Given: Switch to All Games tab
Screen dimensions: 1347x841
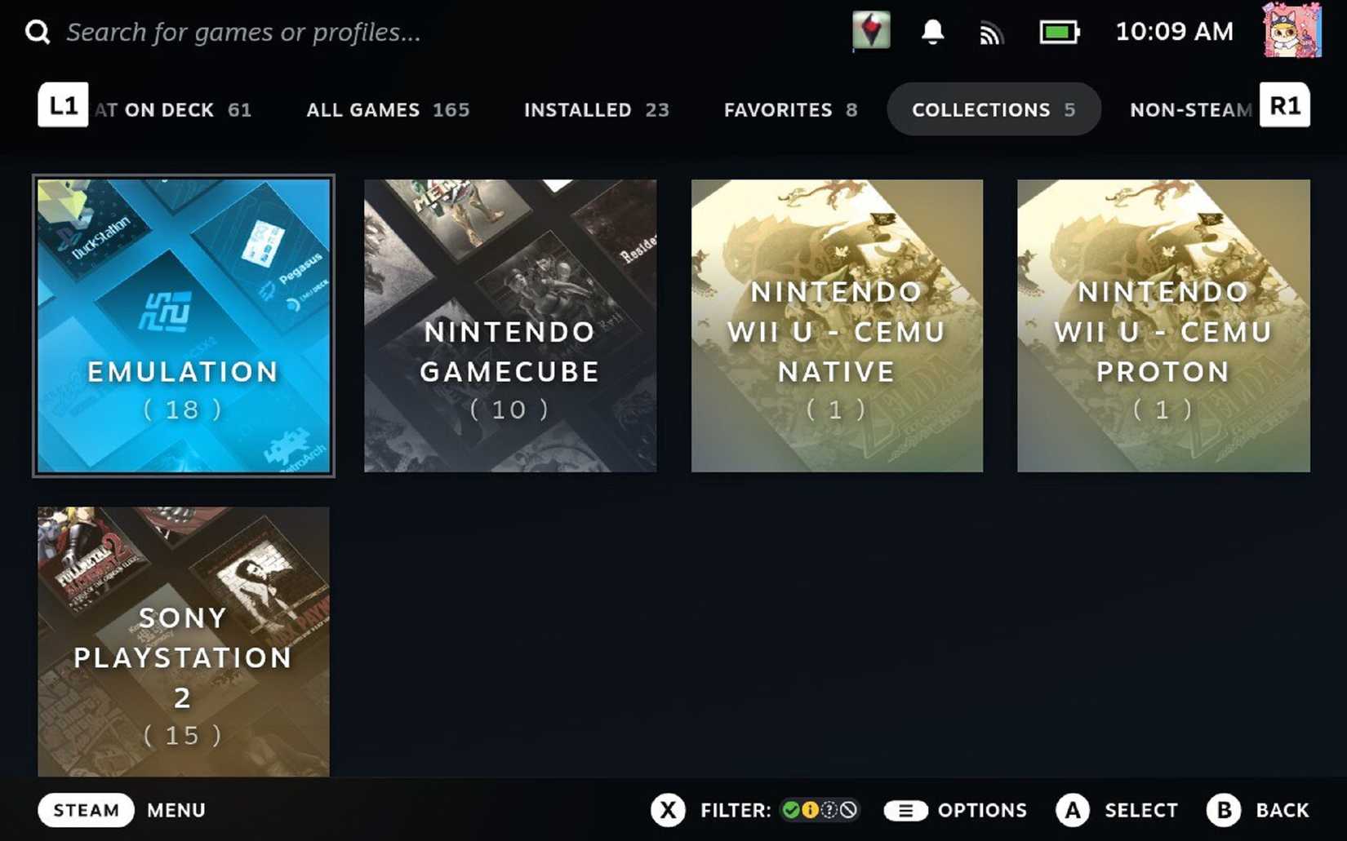Looking at the screenshot, I should click(x=388, y=110).
